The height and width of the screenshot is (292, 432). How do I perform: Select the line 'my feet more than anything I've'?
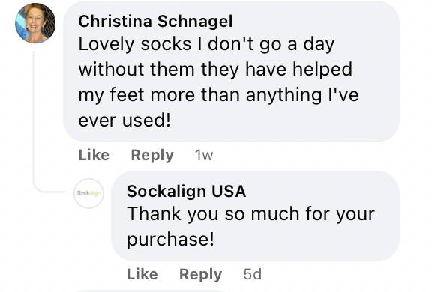pyautogui.click(x=218, y=95)
